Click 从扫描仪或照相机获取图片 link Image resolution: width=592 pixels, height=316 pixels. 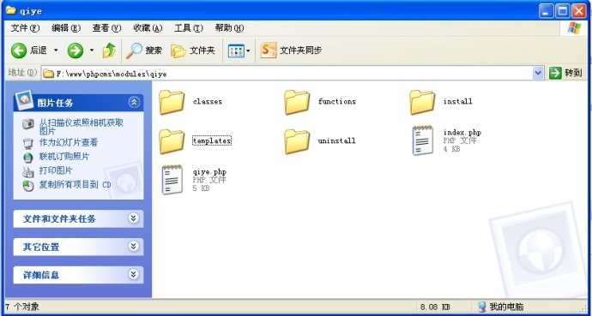coord(82,127)
